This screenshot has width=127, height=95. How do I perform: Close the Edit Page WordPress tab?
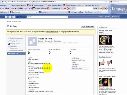(x=95, y=12)
